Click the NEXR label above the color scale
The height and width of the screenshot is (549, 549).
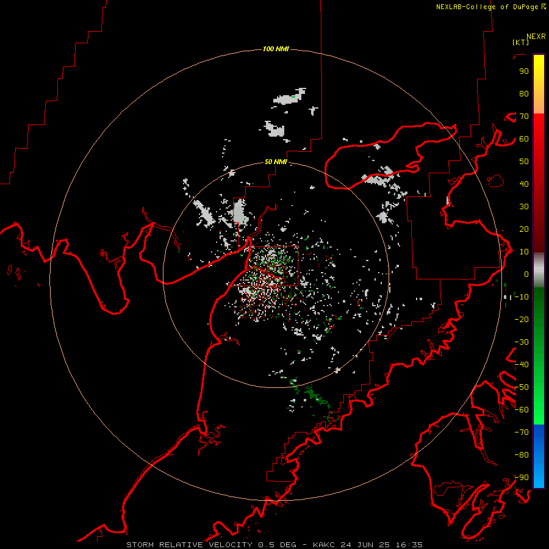(536, 37)
